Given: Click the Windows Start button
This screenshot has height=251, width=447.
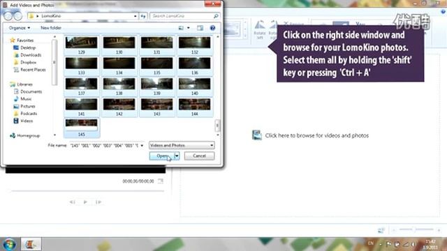Looking at the screenshot, I should point(9,244).
